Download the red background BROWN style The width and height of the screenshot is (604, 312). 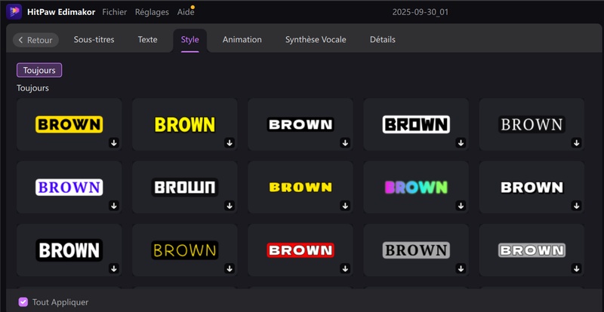tap(344, 268)
